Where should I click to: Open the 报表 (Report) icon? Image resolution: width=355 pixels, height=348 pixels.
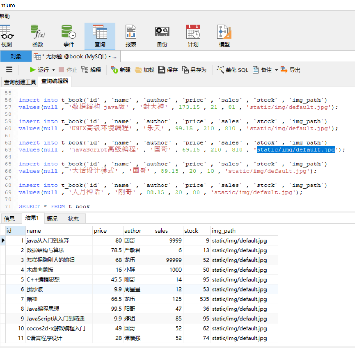point(131,36)
